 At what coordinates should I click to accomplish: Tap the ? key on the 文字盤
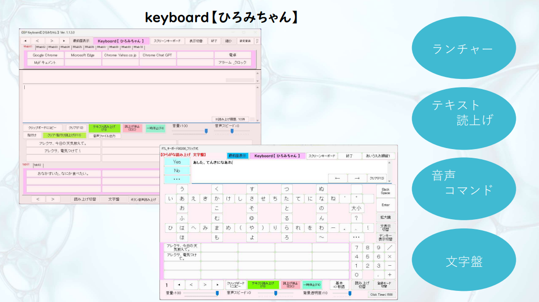click(356, 218)
